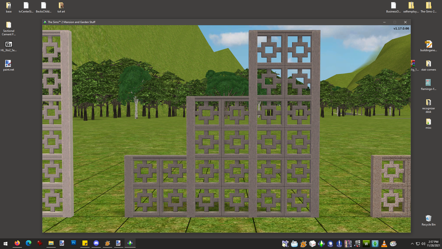Minimize the Sims 2 Mansion and Garden window
442x249 pixels.
[384, 22]
